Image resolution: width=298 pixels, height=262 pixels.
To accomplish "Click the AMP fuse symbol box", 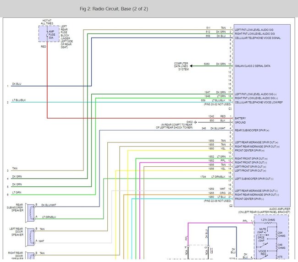I will [49, 34].
